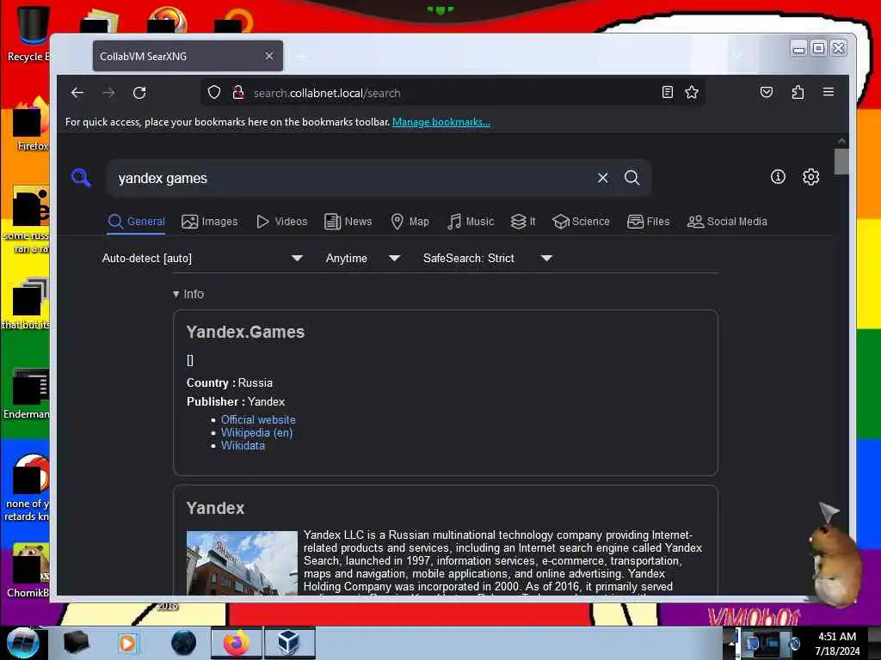Image resolution: width=881 pixels, height=660 pixels.
Task: Switch to the Music search tab
Action: coord(471,221)
